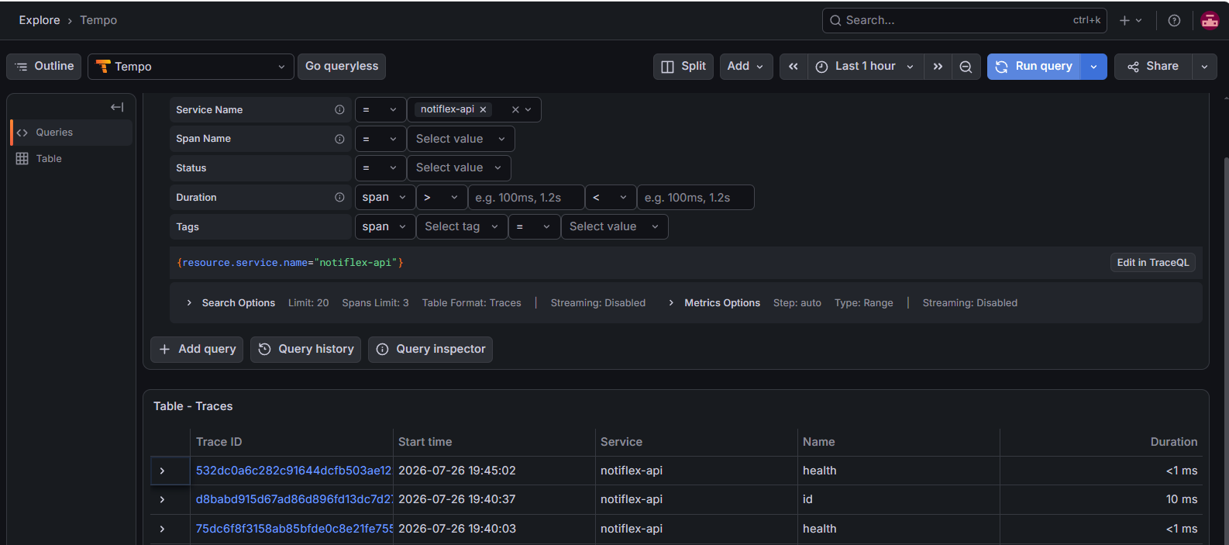
Task: Click Edit in TraceQL button
Action: [1152, 263]
